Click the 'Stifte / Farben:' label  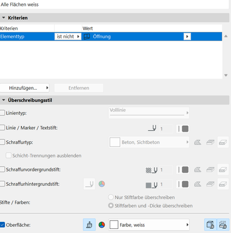[x=15, y=202]
